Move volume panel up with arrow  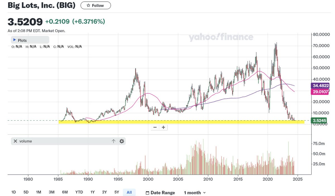pos(113,141)
